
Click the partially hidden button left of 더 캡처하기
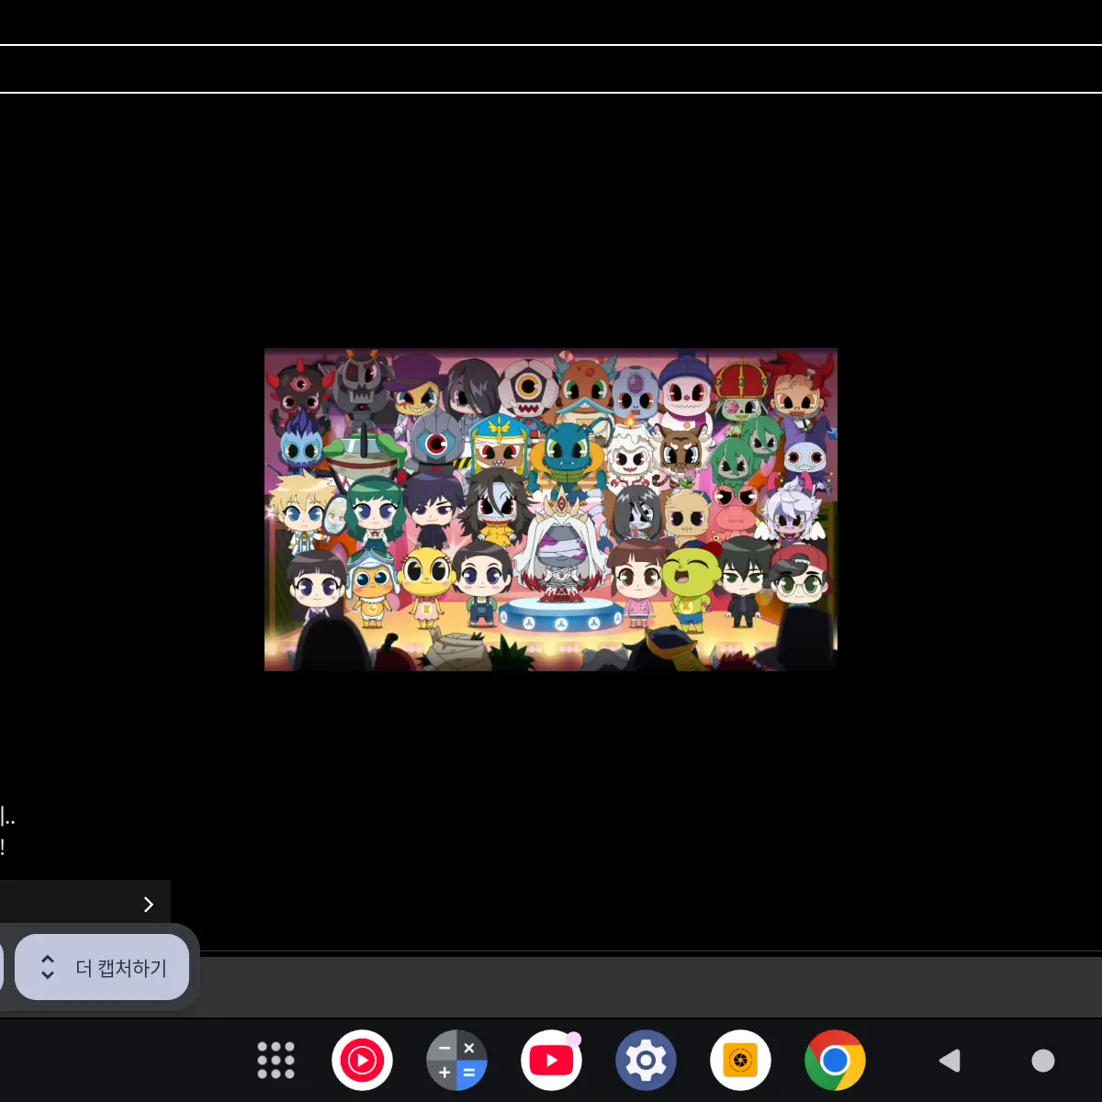tap(2, 968)
